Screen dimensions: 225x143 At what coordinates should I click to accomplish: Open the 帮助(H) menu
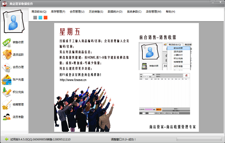pyautogui.click(x=171, y=12)
